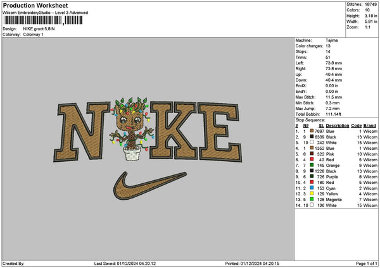Click the Trims value '51'
This screenshot has height=268, width=380.
(x=328, y=58)
